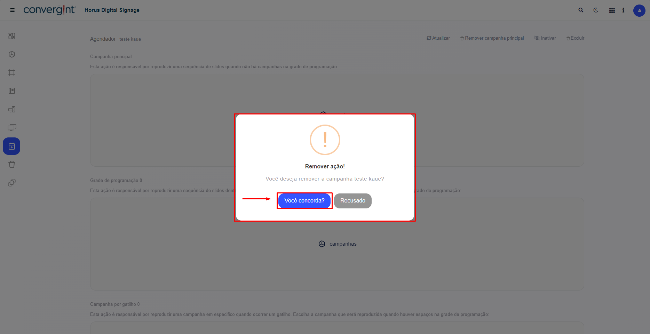Open the user avatar menu
This screenshot has width=650, height=334.
click(x=639, y=10)
